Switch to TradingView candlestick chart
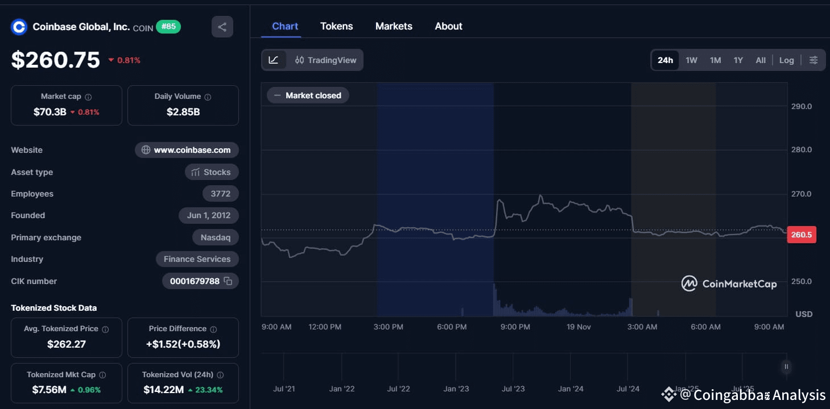 tap(326, 60)
